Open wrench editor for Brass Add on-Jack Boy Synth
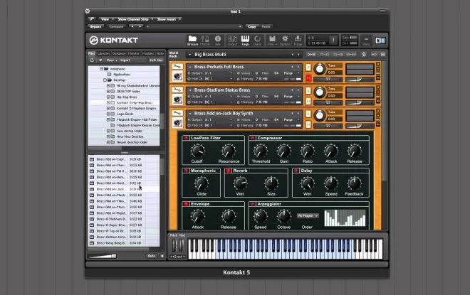Viewport: 470px width, 295px height. tap(177, 113)
